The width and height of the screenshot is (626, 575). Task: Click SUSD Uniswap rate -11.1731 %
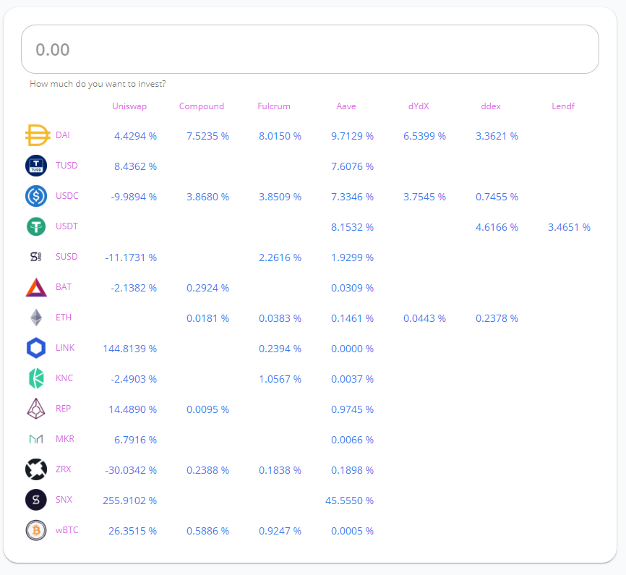pos(131,257)
